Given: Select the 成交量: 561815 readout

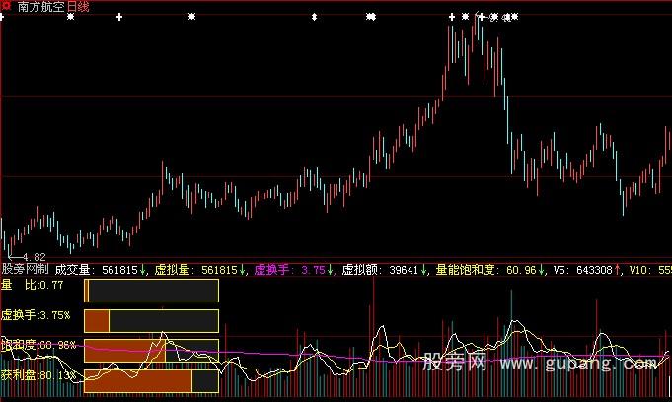Looking at the screenshot, I should (x=96, y=270).
